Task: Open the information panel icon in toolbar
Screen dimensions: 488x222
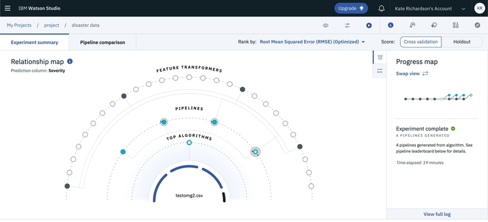Action: pos(391,25)
